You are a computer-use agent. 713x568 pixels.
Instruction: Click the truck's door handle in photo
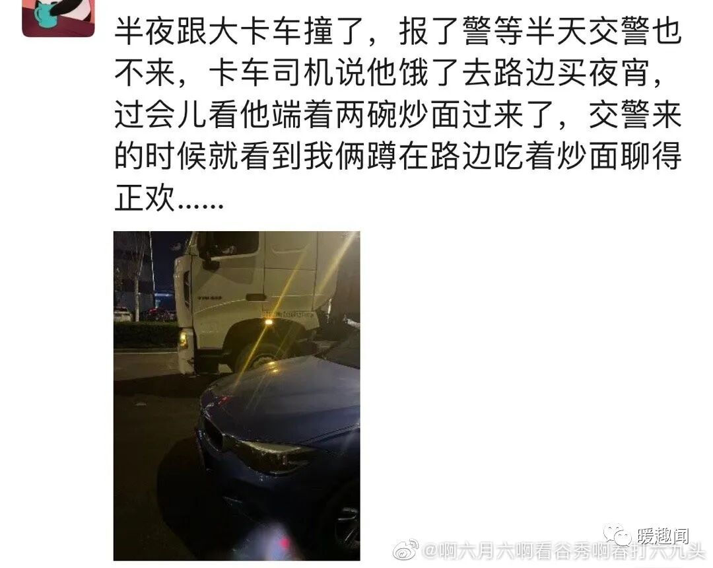[x=256, y=297]
